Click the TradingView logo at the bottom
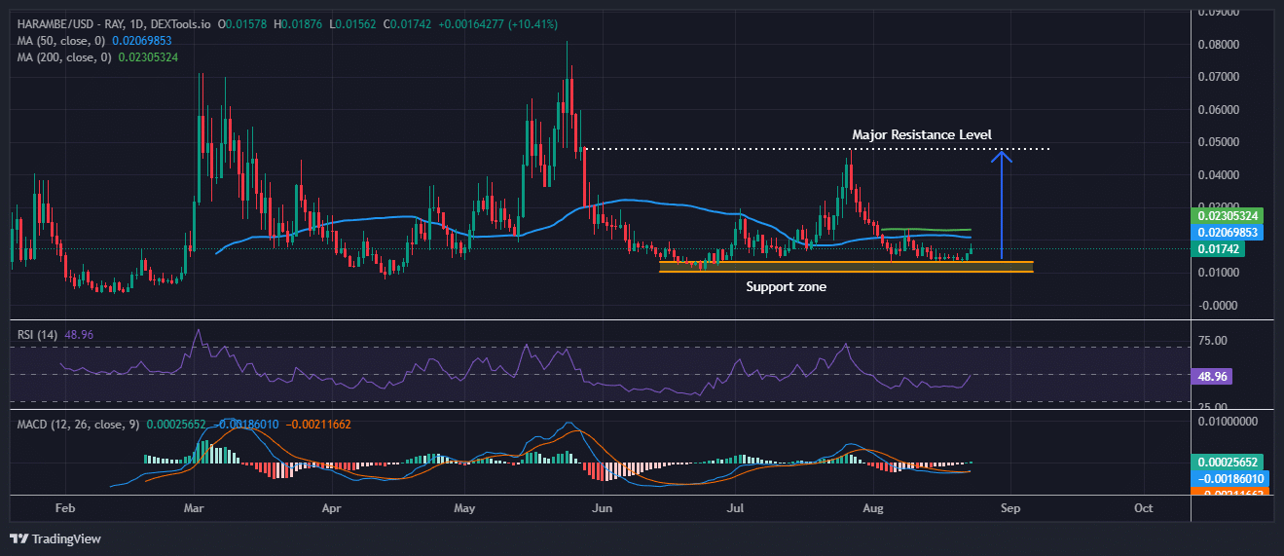Viewport: 1284px width, 556px height. [55, 538]
